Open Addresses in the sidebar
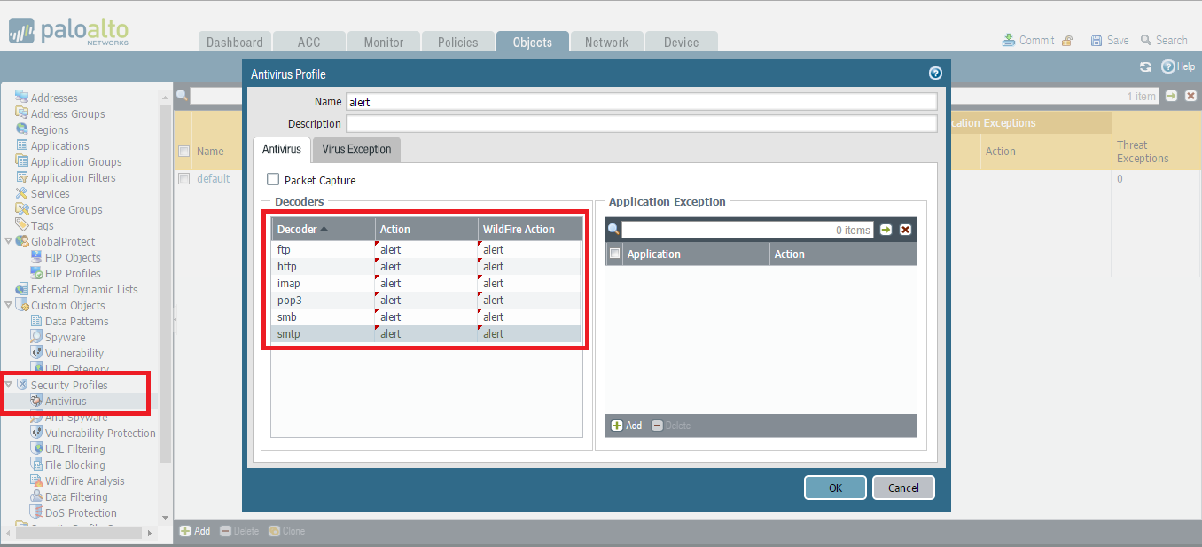The width and height of the screenshot is (1202, 547). 54,98
